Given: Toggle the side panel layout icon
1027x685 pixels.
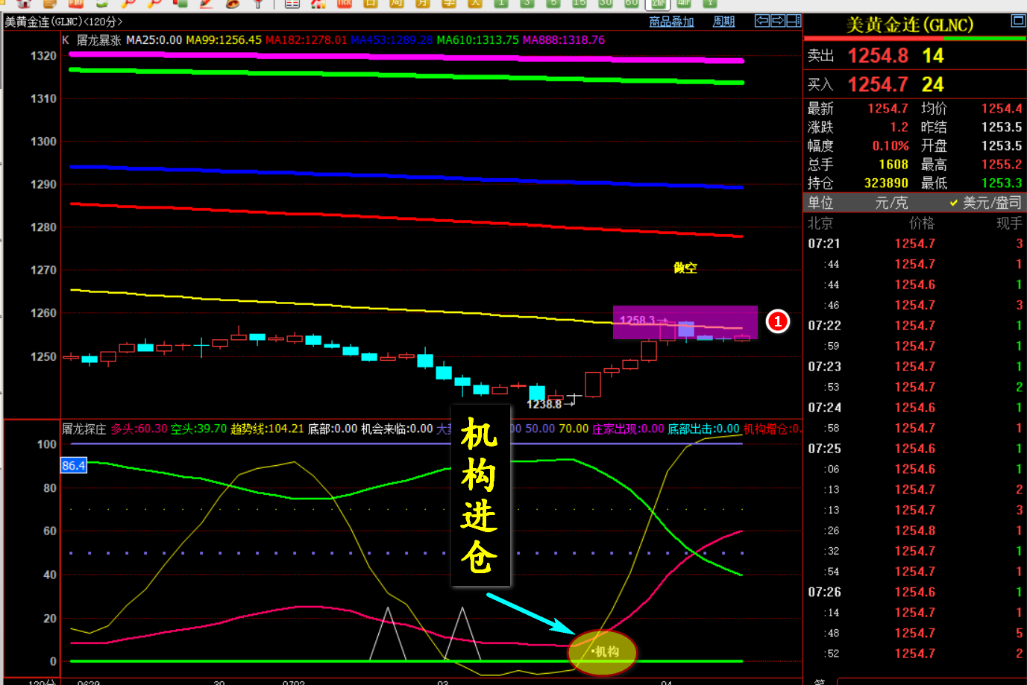Looking at the screenshot, I should [794, 21].
